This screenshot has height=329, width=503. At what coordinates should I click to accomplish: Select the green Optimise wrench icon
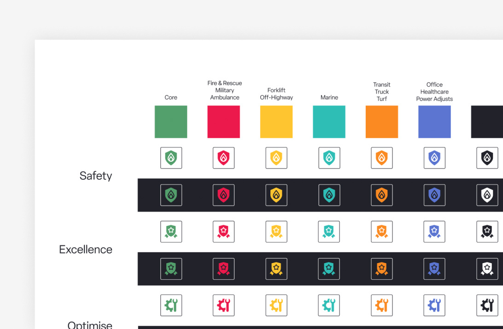coord(171,305)
